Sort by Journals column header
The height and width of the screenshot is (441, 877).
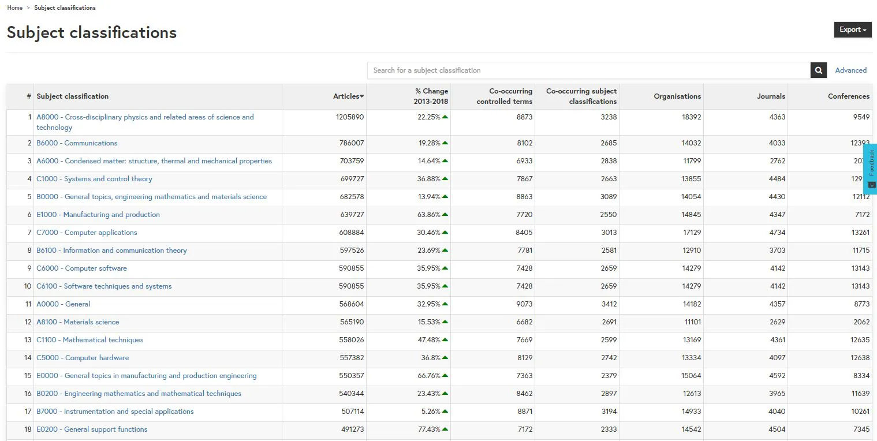coord(771,96)
